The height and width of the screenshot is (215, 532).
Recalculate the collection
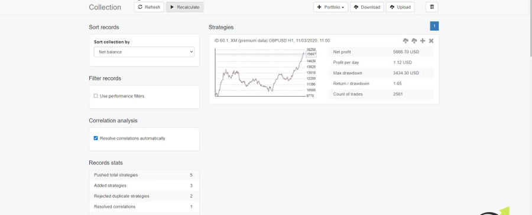click(184, 7)
